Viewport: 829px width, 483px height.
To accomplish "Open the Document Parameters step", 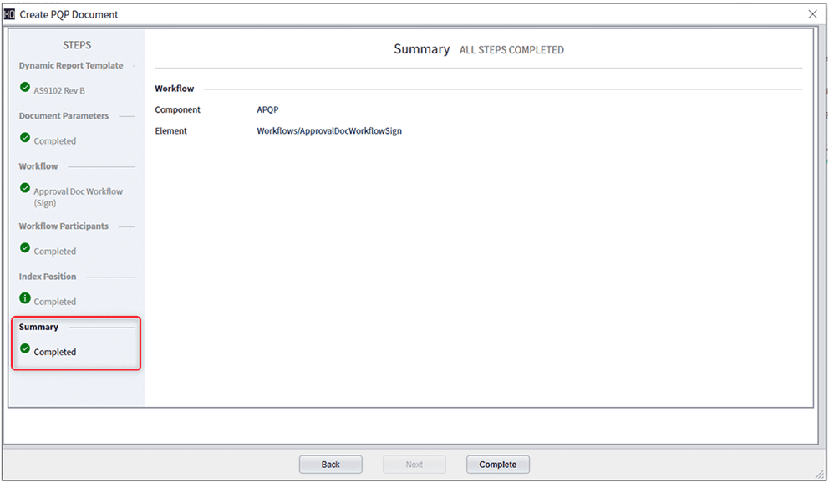I will [64, 115].
